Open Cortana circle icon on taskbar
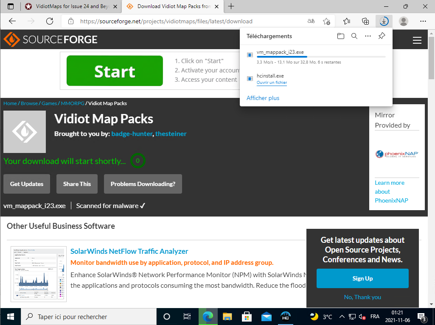The image size is (435, 325). (167, 317)
